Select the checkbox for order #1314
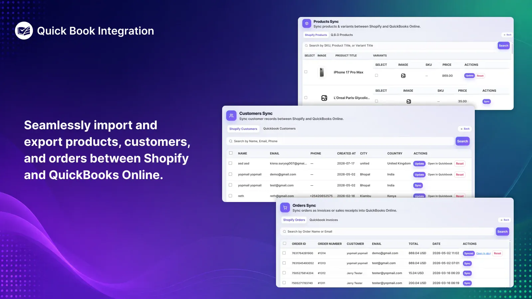The width and height of the screenshot is (532, 299). [x=284, y=253]
